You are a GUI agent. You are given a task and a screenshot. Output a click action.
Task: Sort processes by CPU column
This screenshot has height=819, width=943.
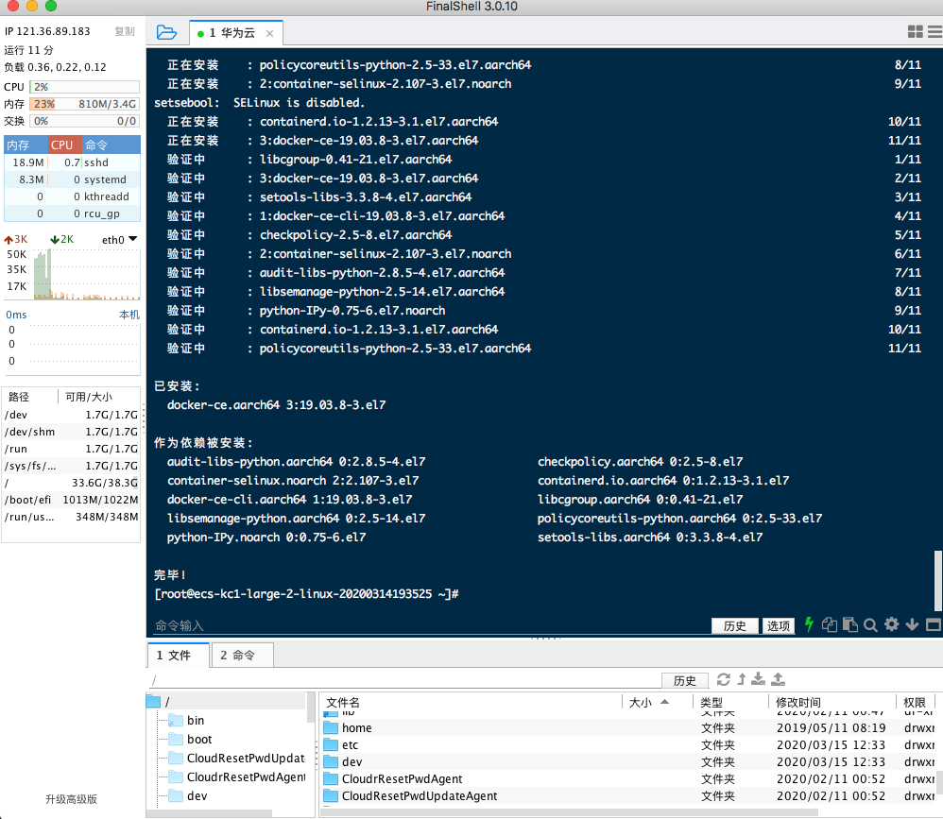tap(64, 145)
